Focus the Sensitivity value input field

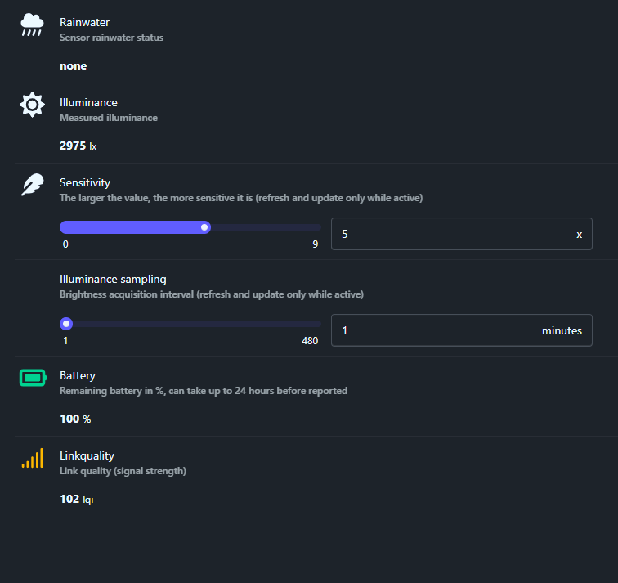452,234
